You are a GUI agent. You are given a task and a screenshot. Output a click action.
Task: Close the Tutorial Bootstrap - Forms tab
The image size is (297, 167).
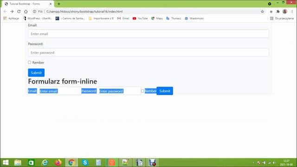coord(51,4)
